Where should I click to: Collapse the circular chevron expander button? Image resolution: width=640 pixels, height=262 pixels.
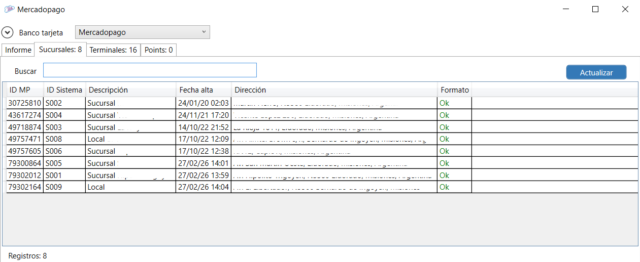click(8, 32)
